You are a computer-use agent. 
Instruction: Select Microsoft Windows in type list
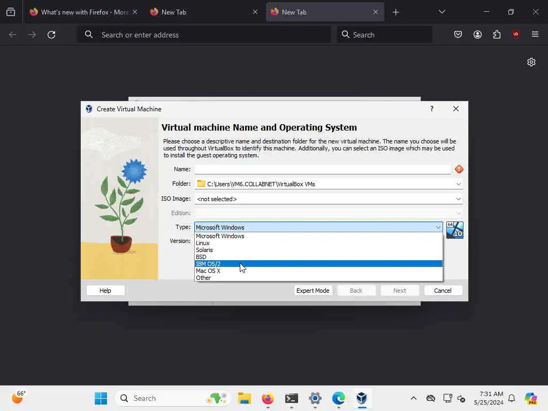tap(318, 236)
